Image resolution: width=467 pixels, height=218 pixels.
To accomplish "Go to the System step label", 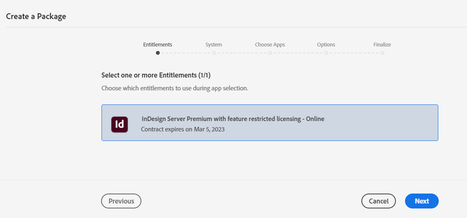I will pyautogui.click(x=214, y=45).
